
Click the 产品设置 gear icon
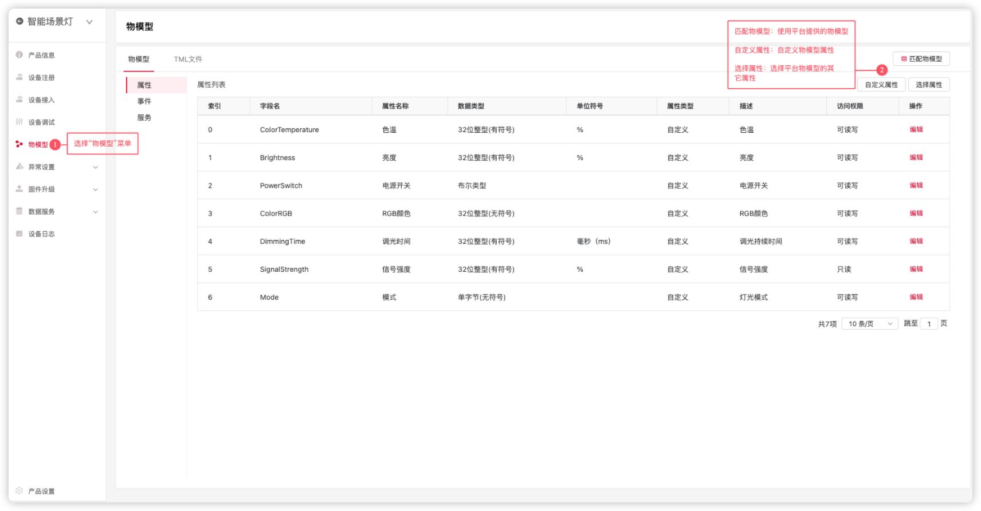click(19, 491)
